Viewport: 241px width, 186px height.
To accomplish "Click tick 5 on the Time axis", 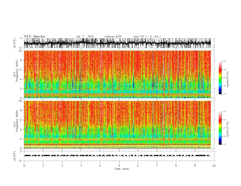I will (119, 166).
